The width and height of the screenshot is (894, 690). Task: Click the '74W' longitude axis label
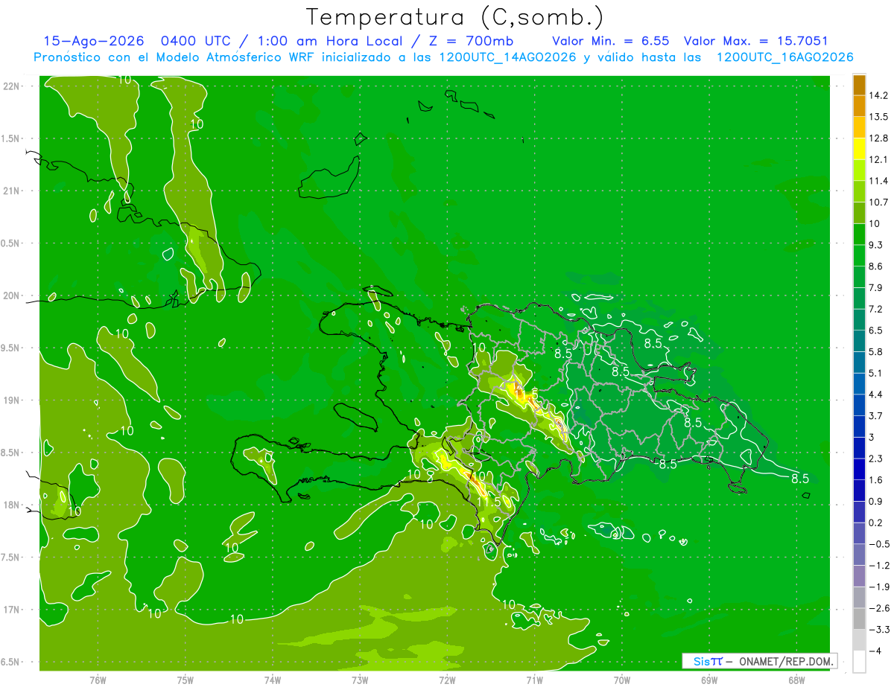coord(273,680)
